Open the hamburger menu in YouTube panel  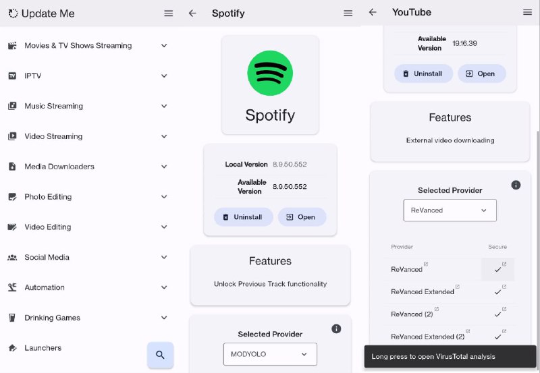[x=527, y=12]
